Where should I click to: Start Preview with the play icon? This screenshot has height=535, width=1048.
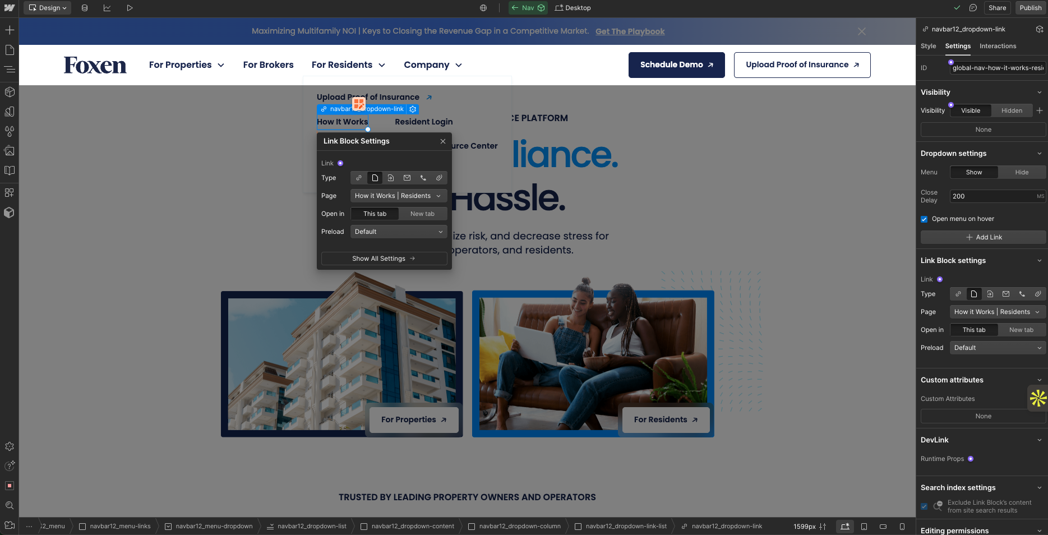point(130,8)
